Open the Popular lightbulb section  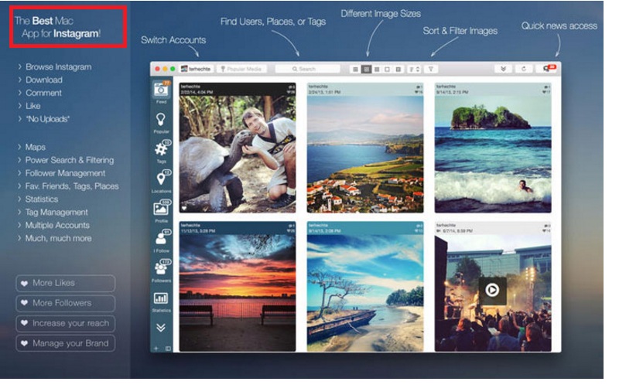coord(161,122)
